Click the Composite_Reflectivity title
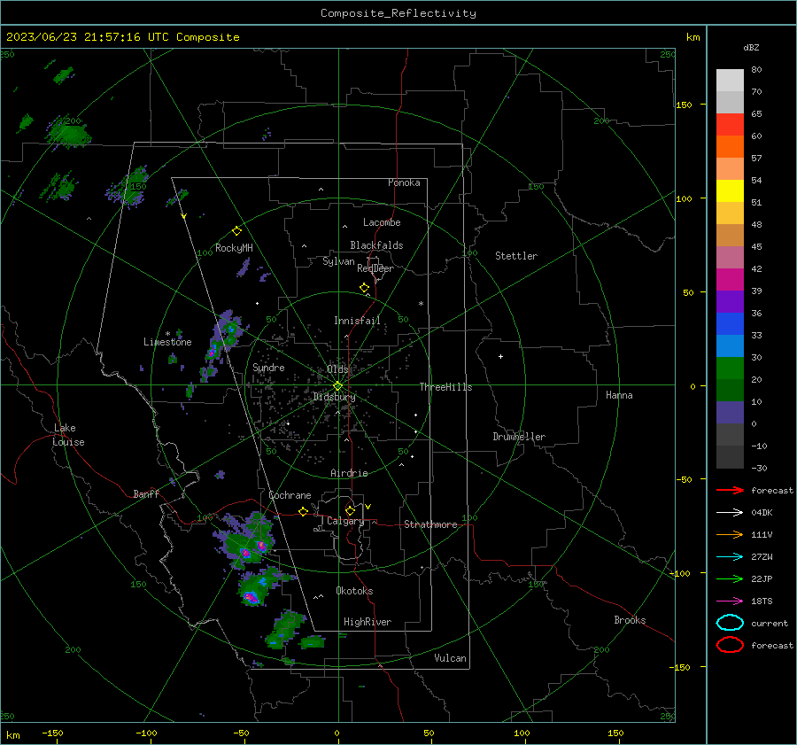This screenshot has width=797, height=745. [x=398, y=13]
